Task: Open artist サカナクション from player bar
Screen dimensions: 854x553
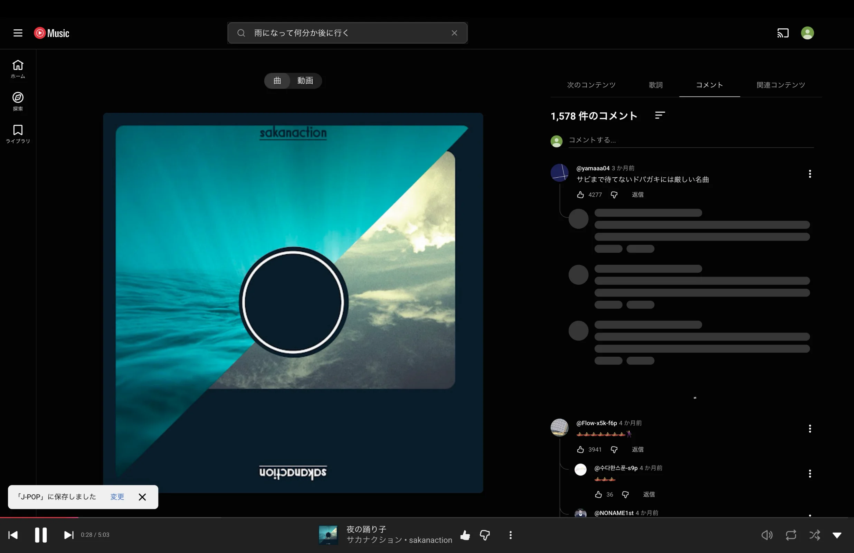Action: [374, 541]
